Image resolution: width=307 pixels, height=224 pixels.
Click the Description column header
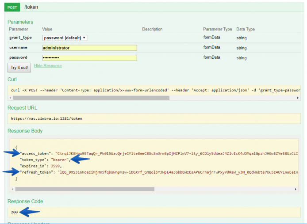point(152,29)
